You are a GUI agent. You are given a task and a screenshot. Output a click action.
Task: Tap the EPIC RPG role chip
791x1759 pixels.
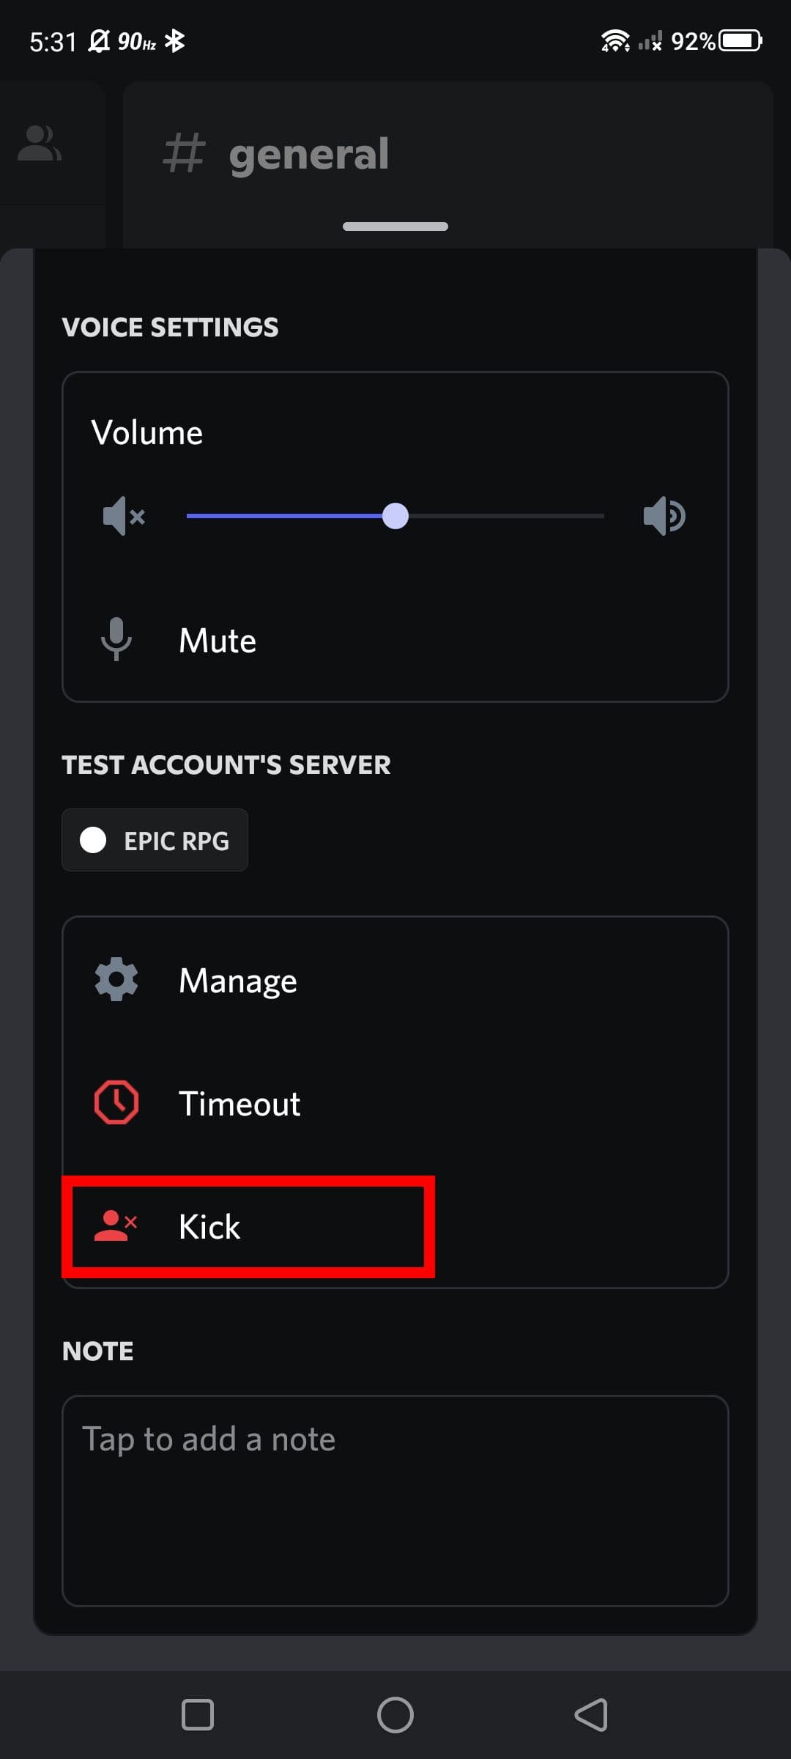pos(155,840)
